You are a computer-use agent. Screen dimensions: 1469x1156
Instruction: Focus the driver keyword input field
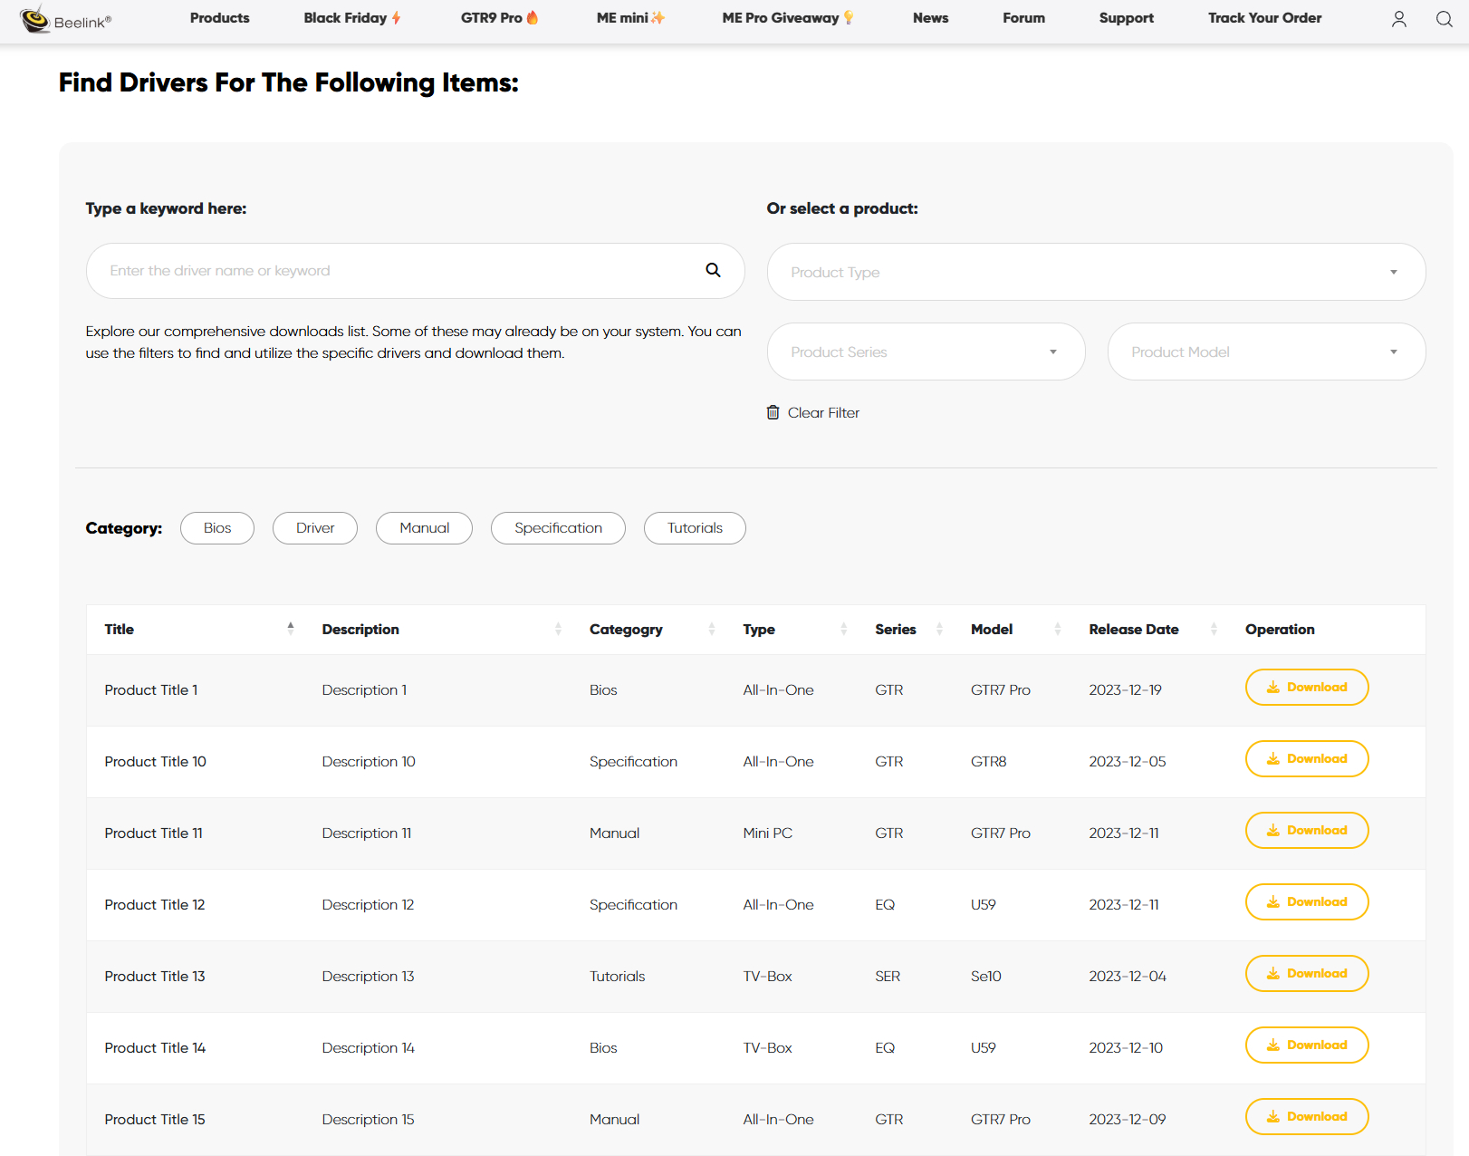(398, 271)
